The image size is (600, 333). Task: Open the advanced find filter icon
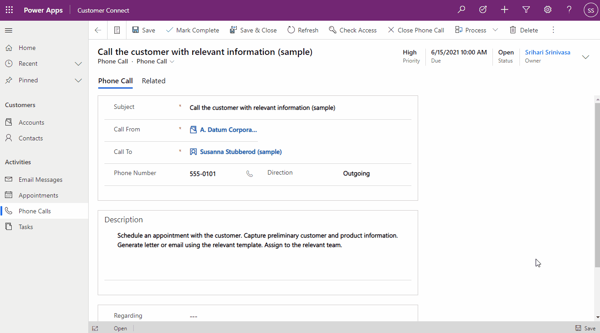tap(526, 10)
